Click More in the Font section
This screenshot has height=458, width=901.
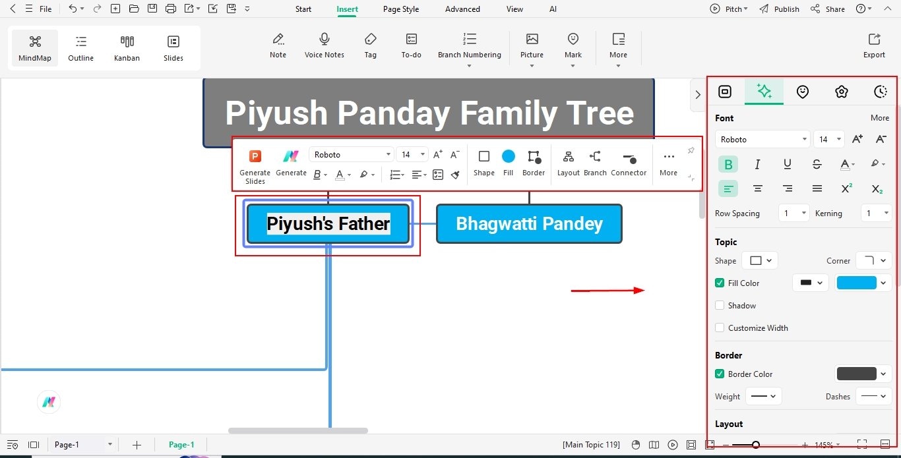(880, 118)
